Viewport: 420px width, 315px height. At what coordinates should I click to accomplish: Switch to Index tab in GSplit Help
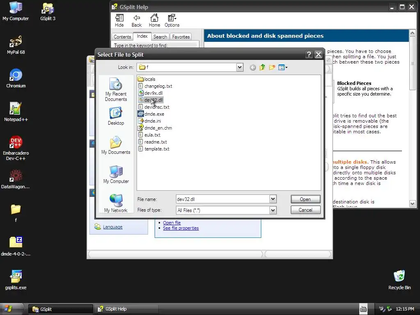[142, 36]
